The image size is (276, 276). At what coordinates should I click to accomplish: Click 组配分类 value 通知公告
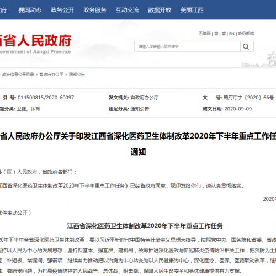coord(140,109)
